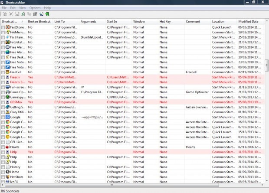Click the 'C:\PROGRA~1...' Start In cell
The width and height of the screenshot is (269, 193).
[x=118, y=97]
